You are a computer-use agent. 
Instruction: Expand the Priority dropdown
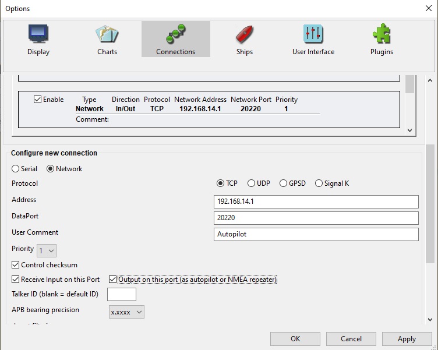click(47, 251)
